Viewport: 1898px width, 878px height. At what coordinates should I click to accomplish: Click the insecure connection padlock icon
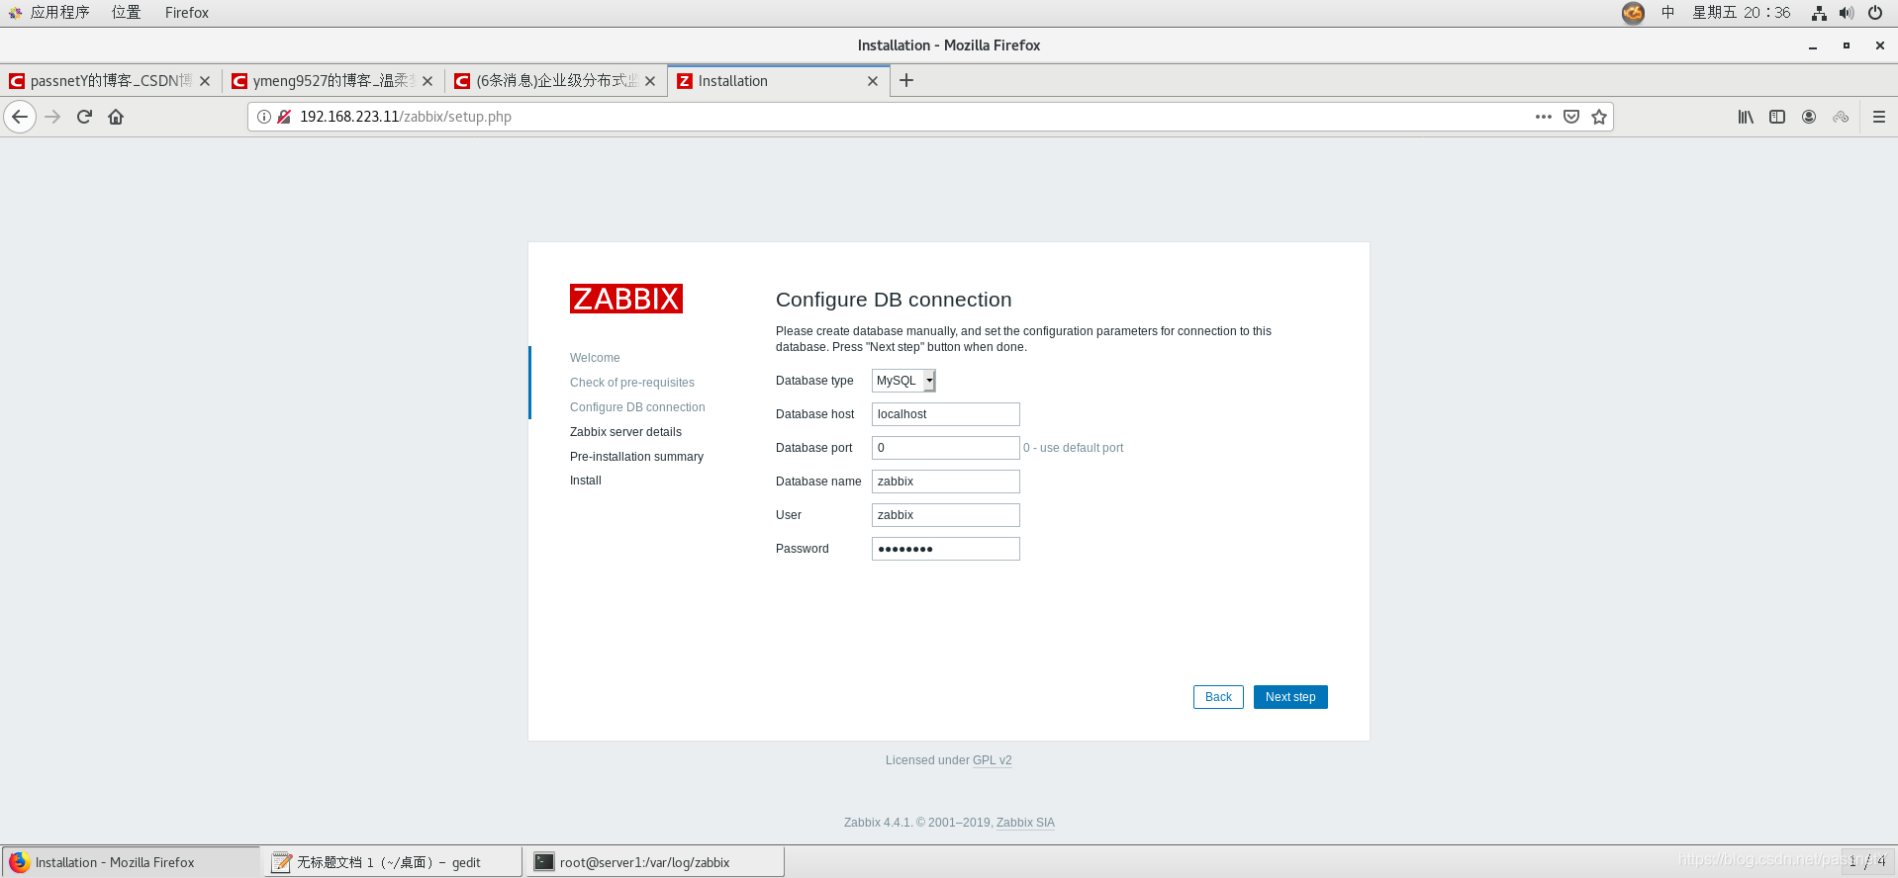[x=284, y=117]
